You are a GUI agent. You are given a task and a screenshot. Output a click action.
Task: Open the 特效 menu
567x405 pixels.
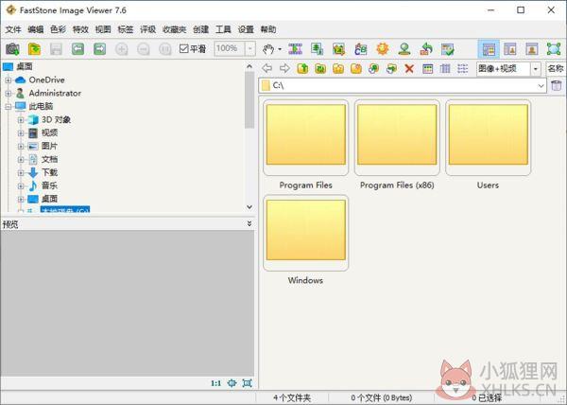click(80, 29)
